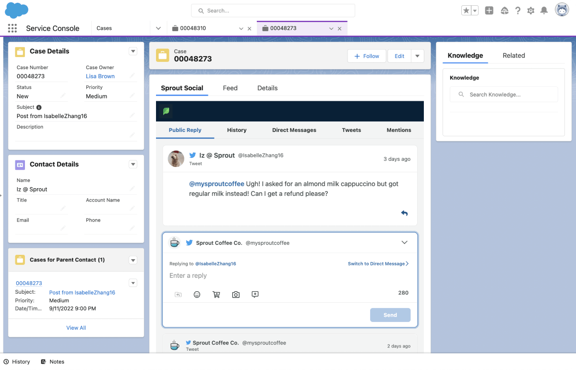This screenshot has height=370, width=576.
Task: Click the shopping cart icon in the composer
Action: (x=216, y=294)
